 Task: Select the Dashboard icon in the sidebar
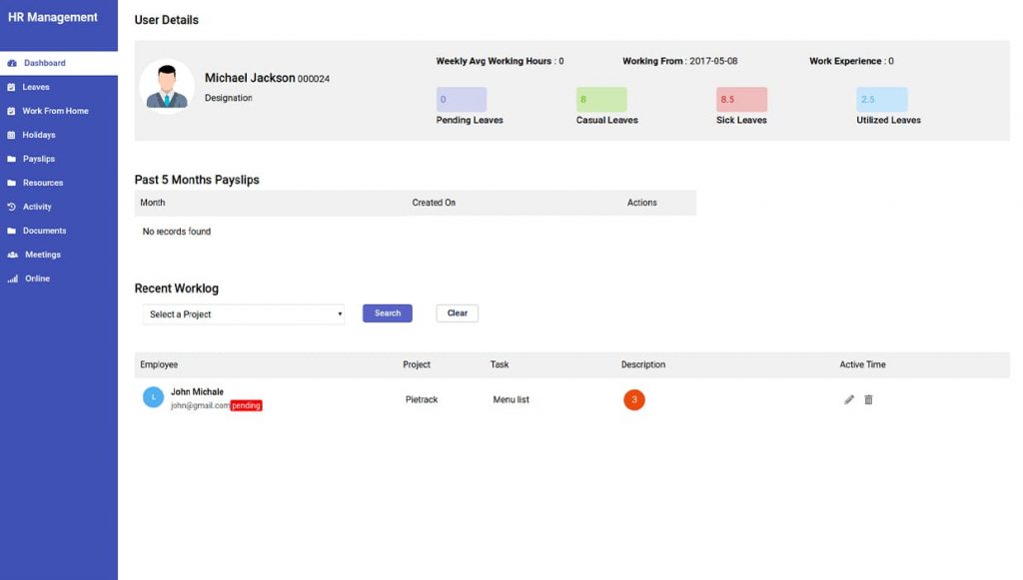(x=14, y=63)
